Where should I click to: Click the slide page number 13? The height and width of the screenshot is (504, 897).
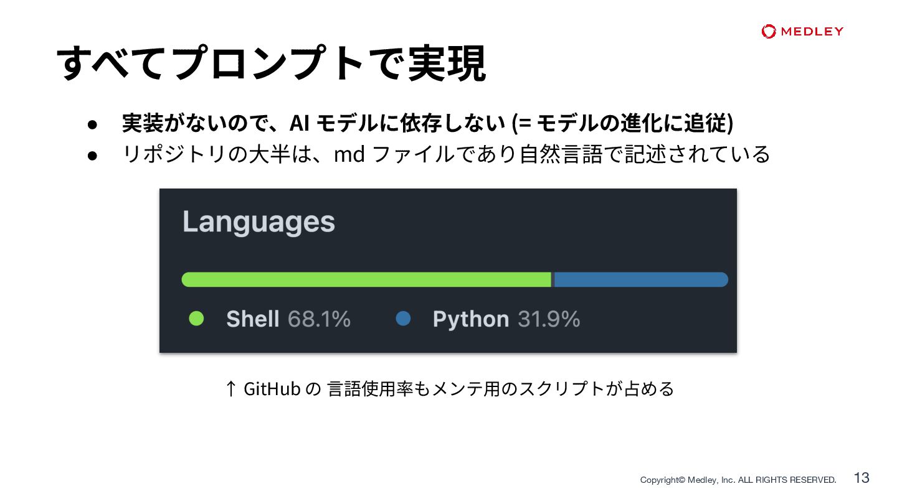point(861,478)
